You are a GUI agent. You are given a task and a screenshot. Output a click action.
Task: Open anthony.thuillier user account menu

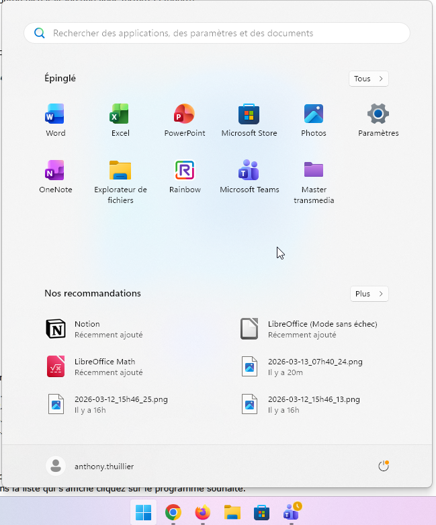pos(89,466)
